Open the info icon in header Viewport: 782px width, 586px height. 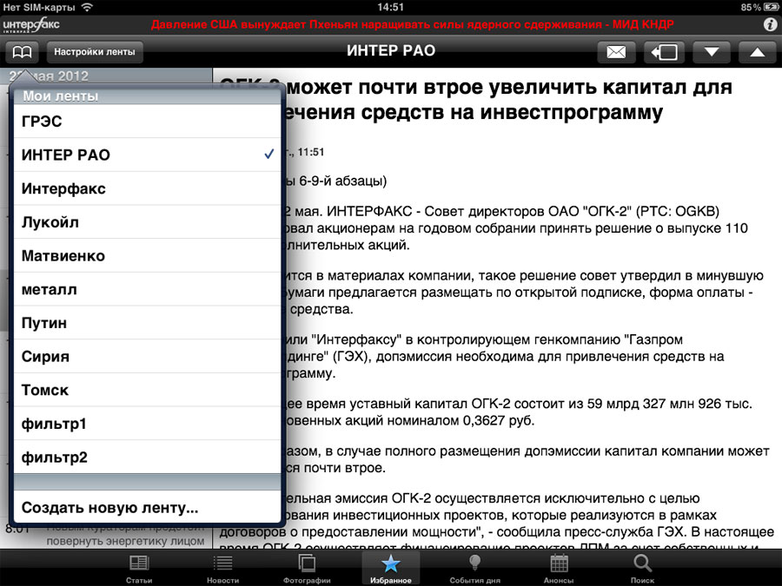pos(770,24)
